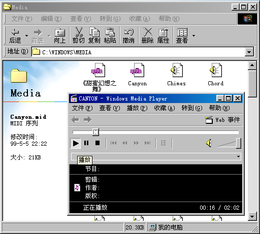Open the Forward button history dropdown
The height and width of the screenshot is (234, 260).
coord(49,36)
